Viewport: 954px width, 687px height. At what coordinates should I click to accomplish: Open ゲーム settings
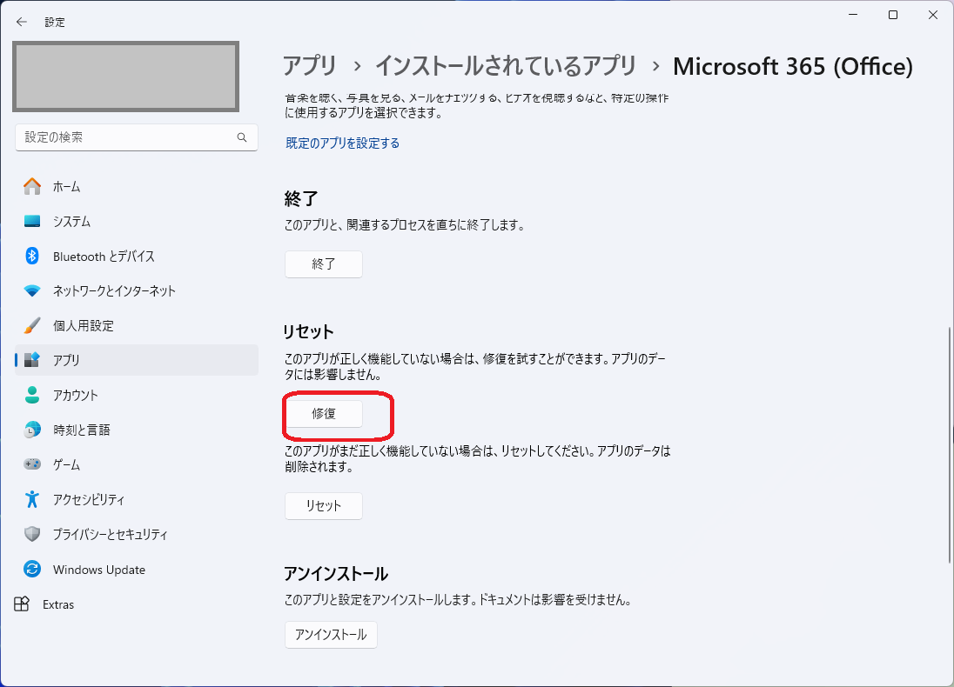[x=137, y=464]
